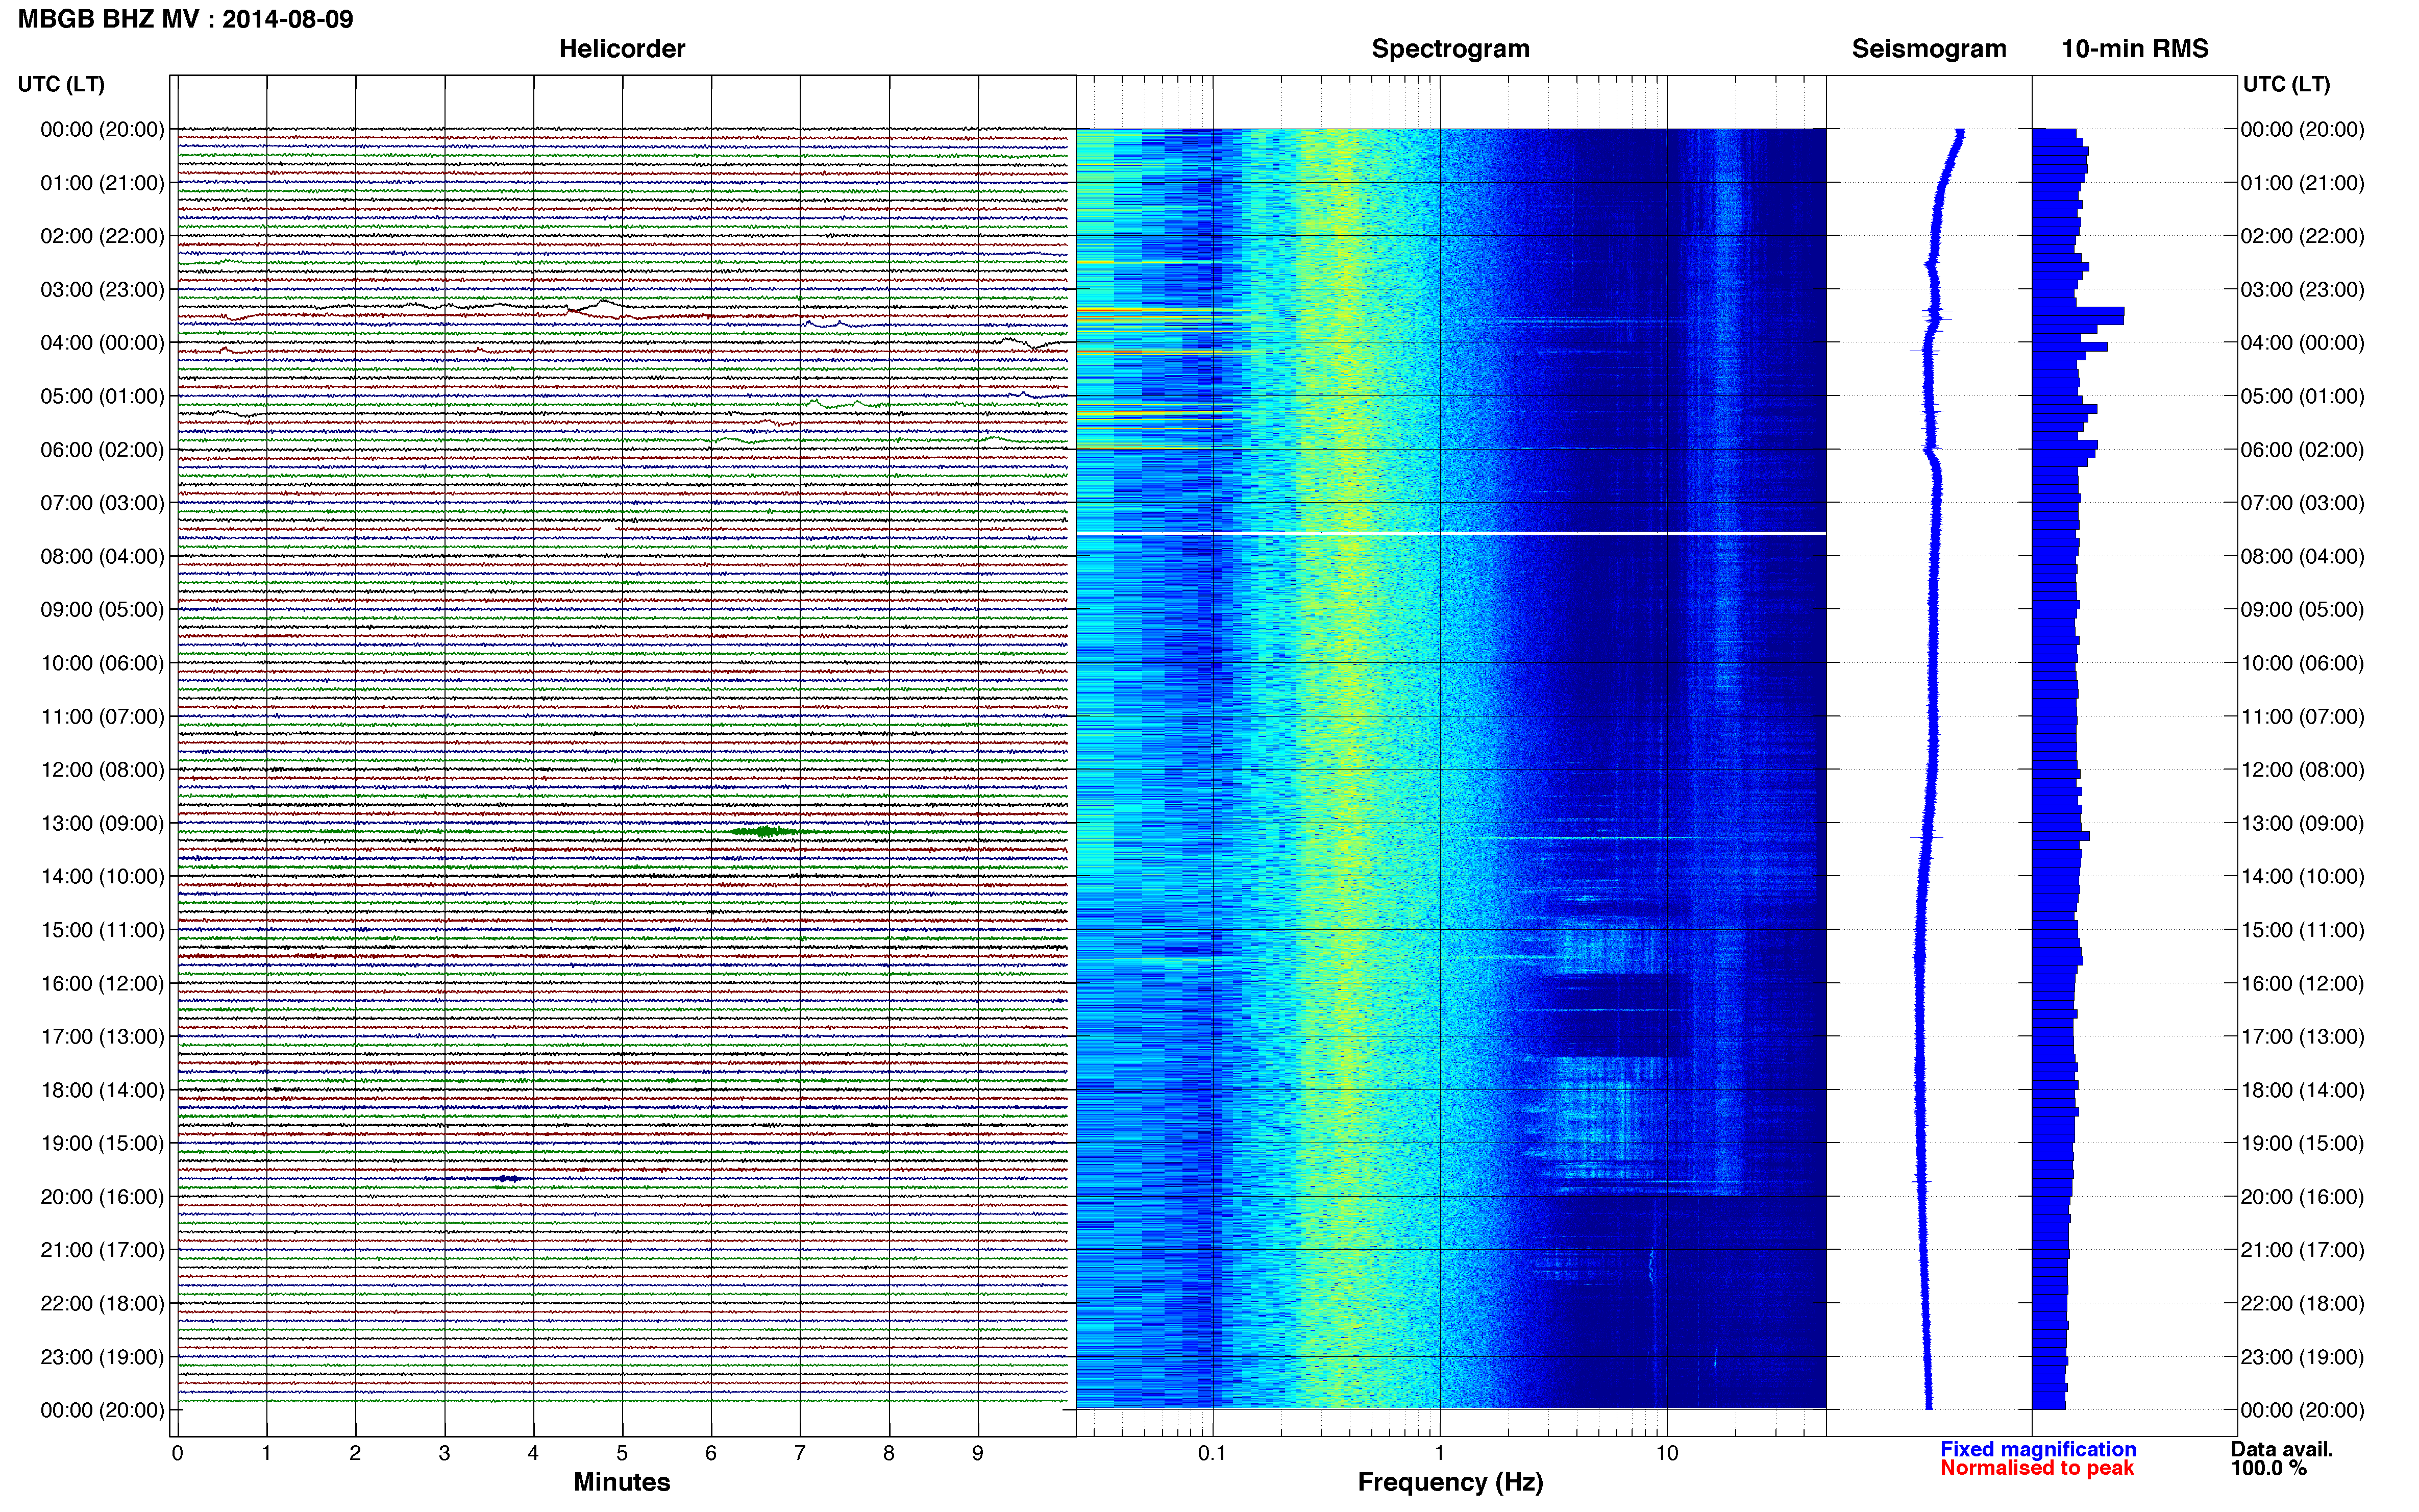Click tick 9 on the Minutes axis
The width and height of the screenshot is (2419, 1512).
[x=978, y=1453]
